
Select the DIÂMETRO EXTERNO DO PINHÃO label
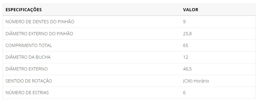(x=39, y=34)
